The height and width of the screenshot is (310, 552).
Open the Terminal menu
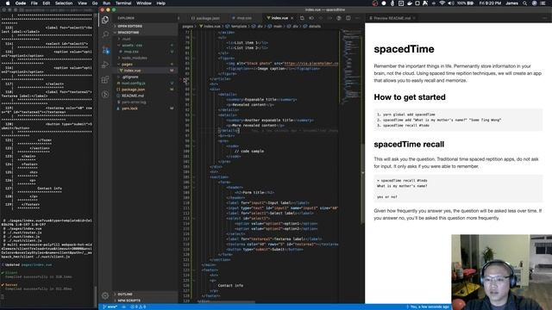pyautogui.click(x=123, y=3)
